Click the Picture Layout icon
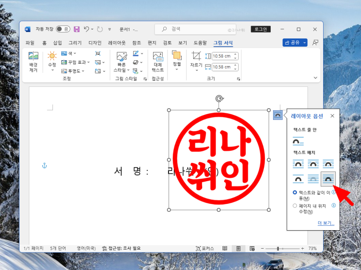361x270 pixels. 136,71
